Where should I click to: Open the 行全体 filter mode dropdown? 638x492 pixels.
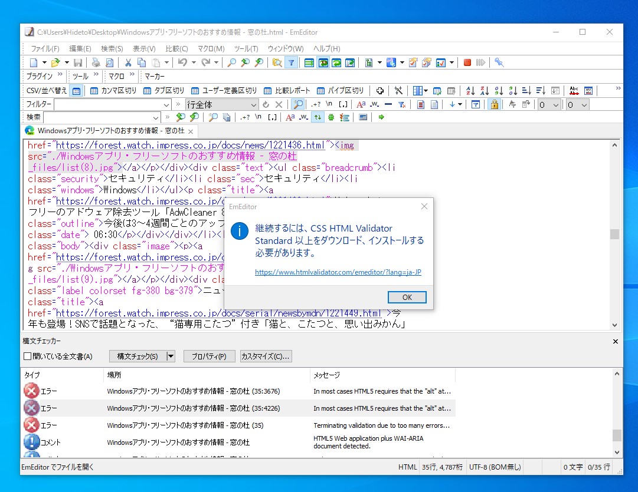[x=253, y=104]
